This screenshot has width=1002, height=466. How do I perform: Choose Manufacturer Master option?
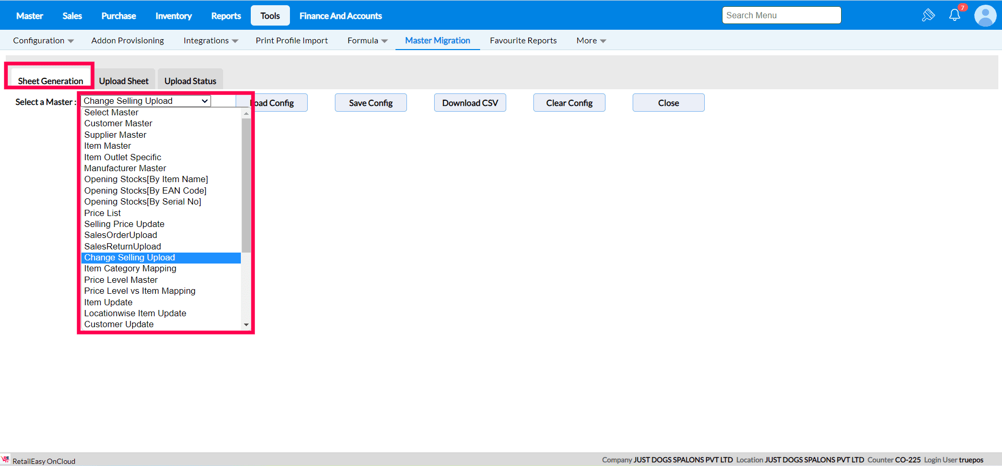(161, 169)
